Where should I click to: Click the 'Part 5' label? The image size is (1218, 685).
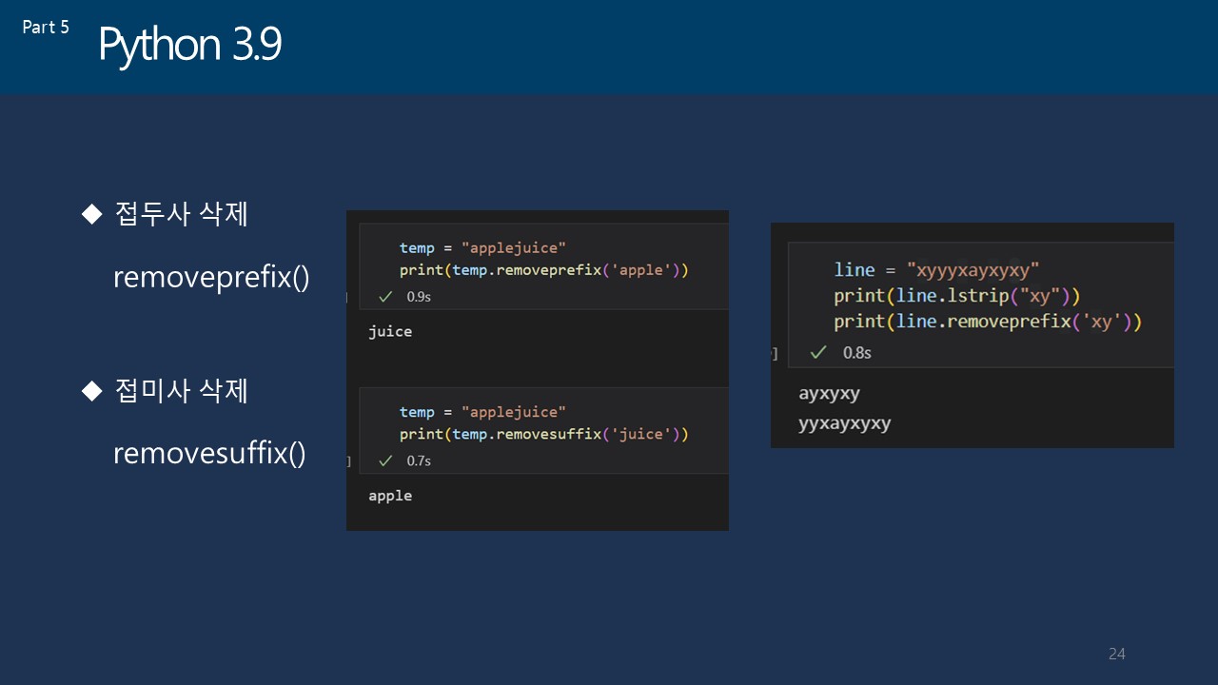pos(46,28)
